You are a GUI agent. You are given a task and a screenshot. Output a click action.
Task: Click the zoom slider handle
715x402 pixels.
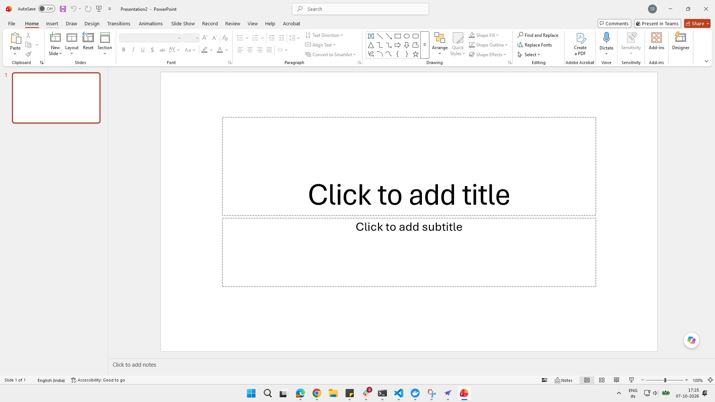665,380
